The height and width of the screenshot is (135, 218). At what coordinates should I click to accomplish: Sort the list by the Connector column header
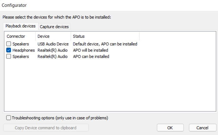(20, 36)
